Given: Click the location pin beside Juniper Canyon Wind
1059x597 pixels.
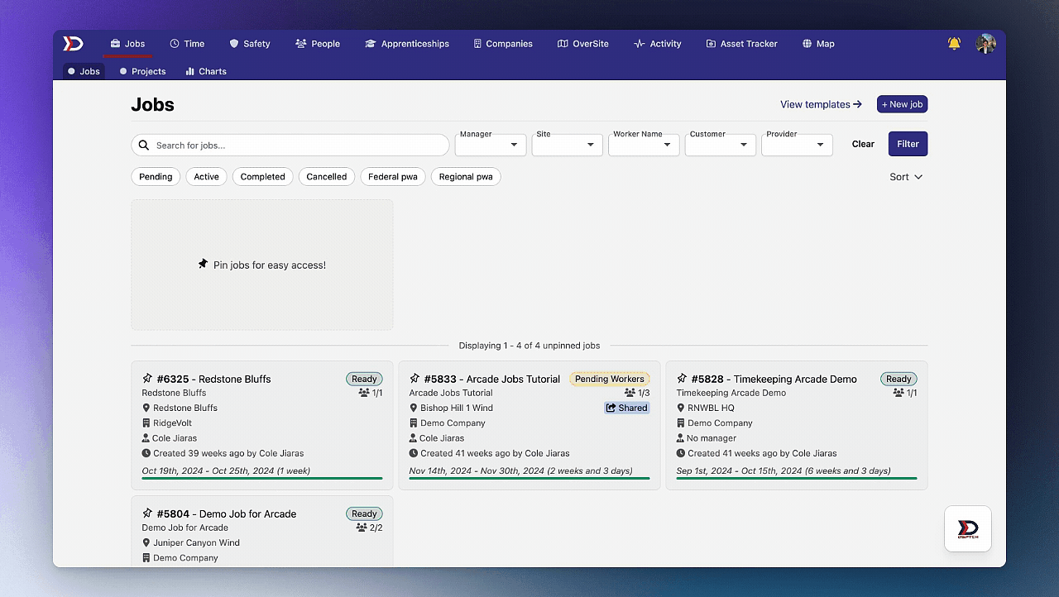Looking at the screenshot, I should click(x=146, y=543).
